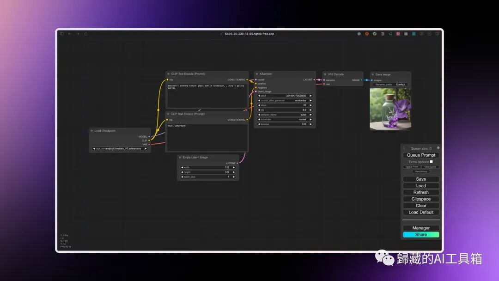
Task: Collapse the VAE Decode node title dot
Action: [x=325, y=74]
